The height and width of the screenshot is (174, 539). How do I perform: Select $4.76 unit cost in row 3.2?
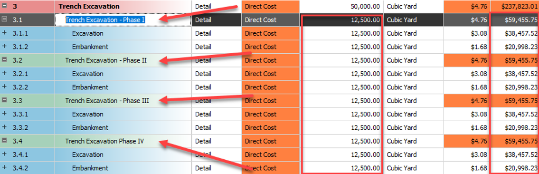[x=467, y=60]
